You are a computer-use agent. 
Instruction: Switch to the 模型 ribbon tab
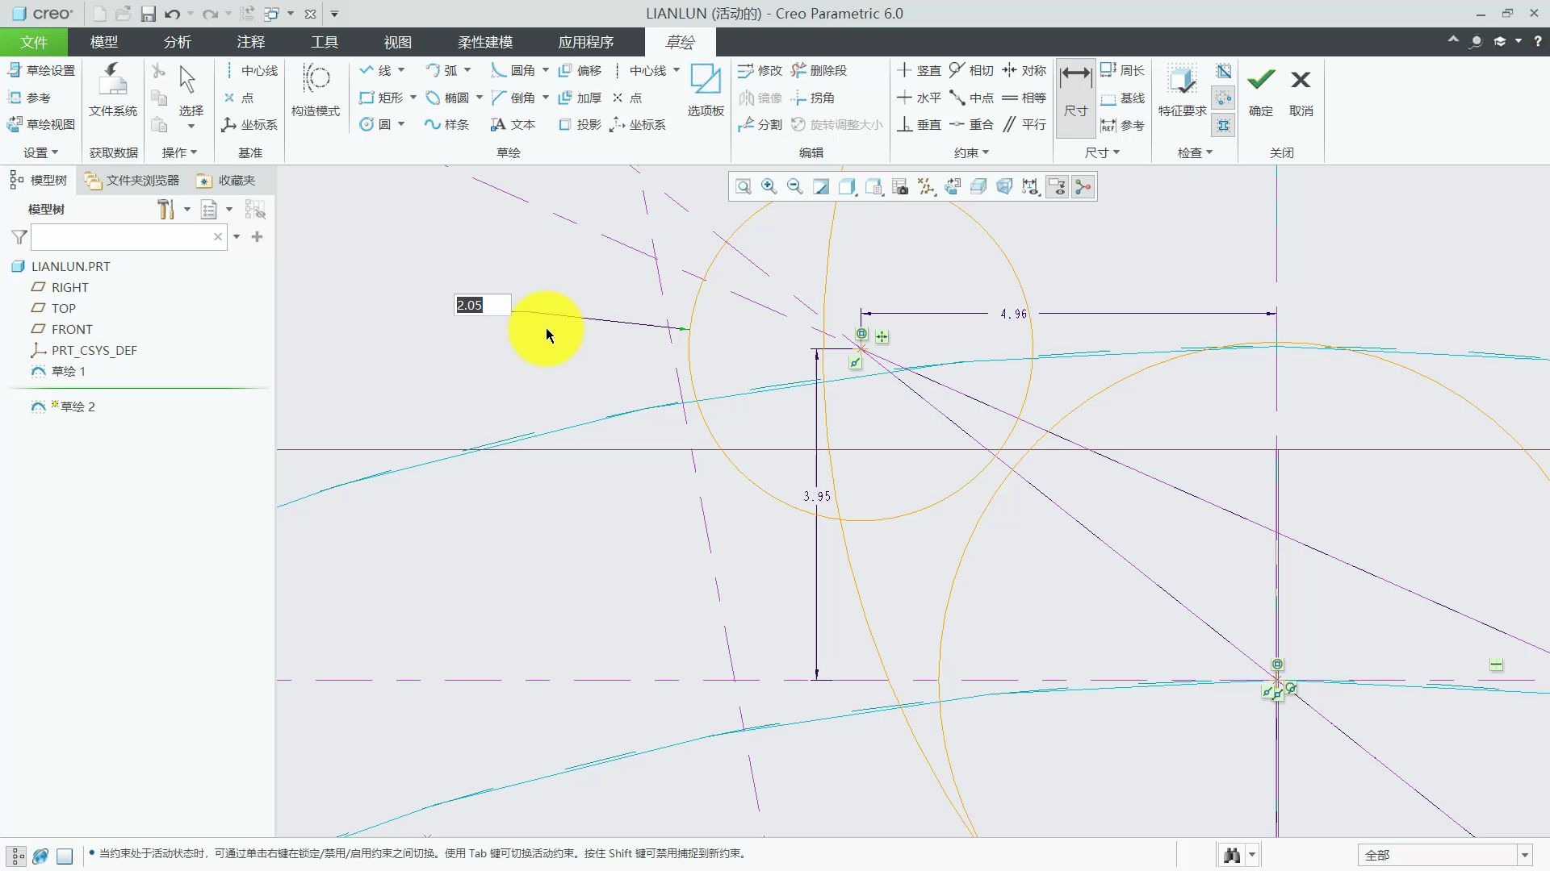click(x=103, y=42)
